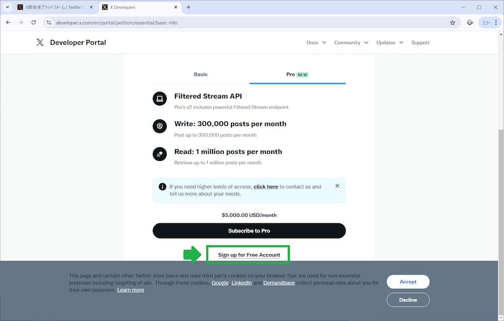Switch to the Basic plan tab

(x=201, y=75)
